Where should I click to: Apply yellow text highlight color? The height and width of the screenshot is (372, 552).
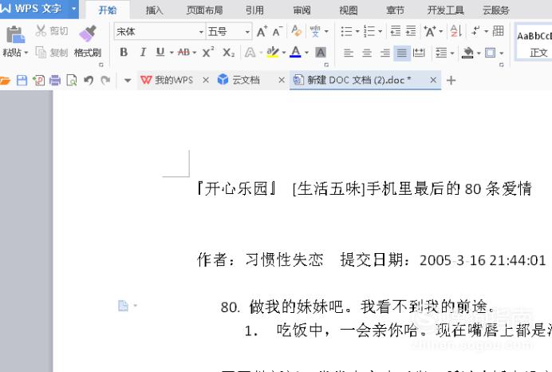(x=273, y=53)
